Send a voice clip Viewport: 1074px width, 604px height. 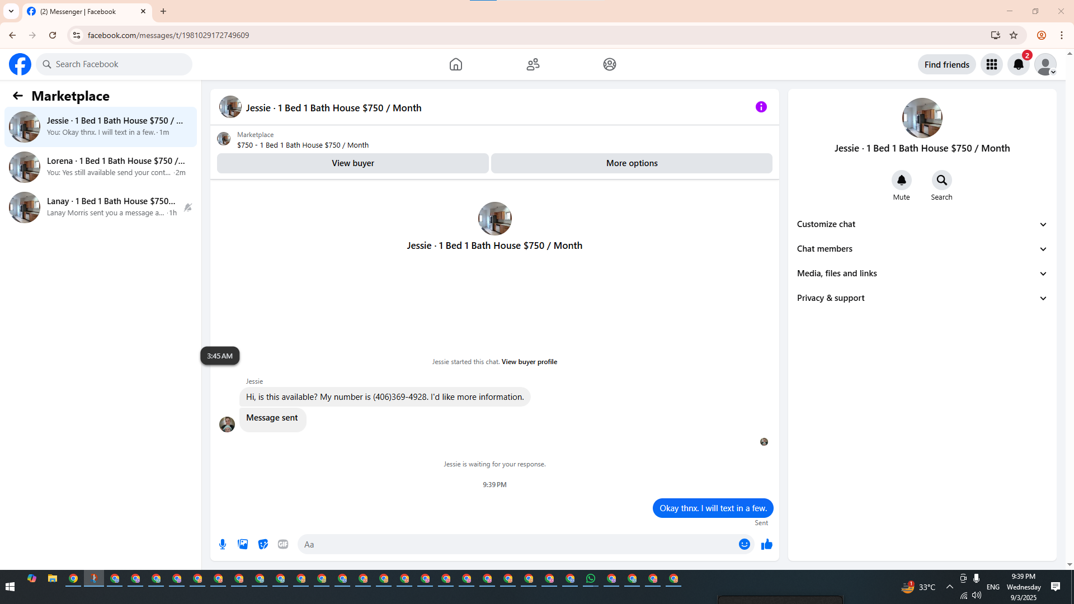[223, 544]
